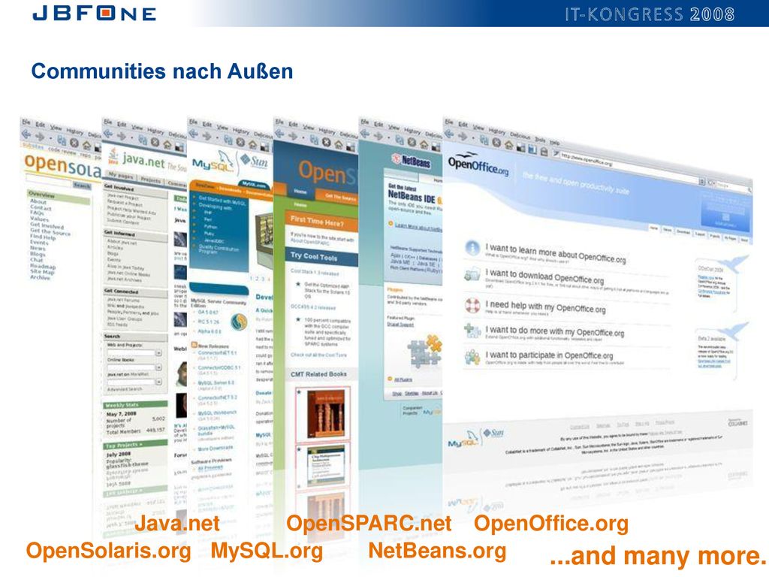Image resolution: width=769 pixels, height=577 pixels.
Task: Click the Back arrow in NetBeans browser window
Action: 365,134
